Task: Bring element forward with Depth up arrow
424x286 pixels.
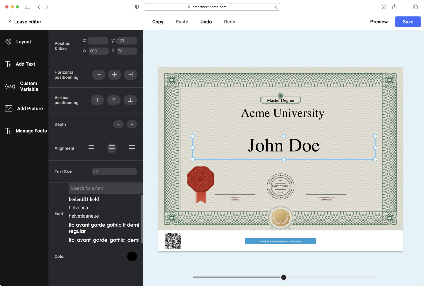Action: pyautogui.click(x=132, y=124)
